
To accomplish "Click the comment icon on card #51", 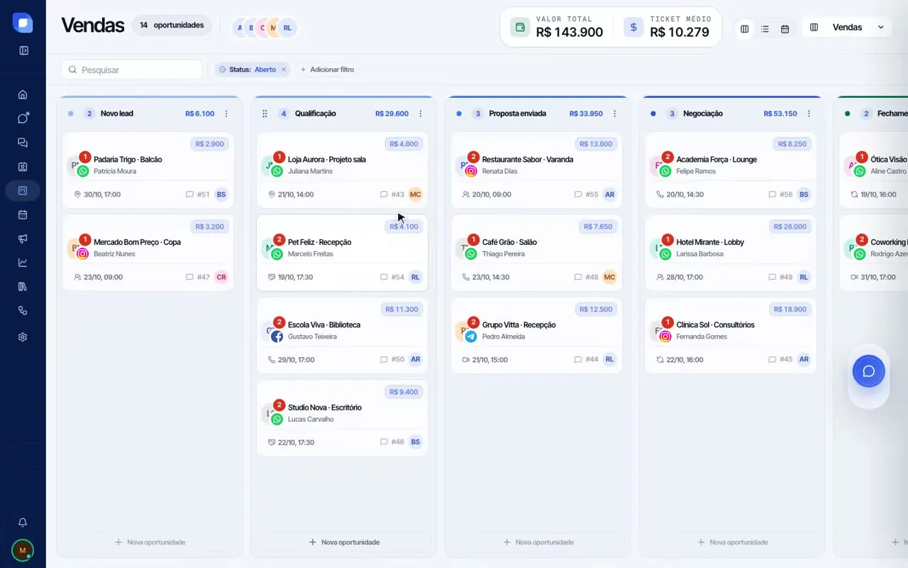I will (x=189, y=195).
